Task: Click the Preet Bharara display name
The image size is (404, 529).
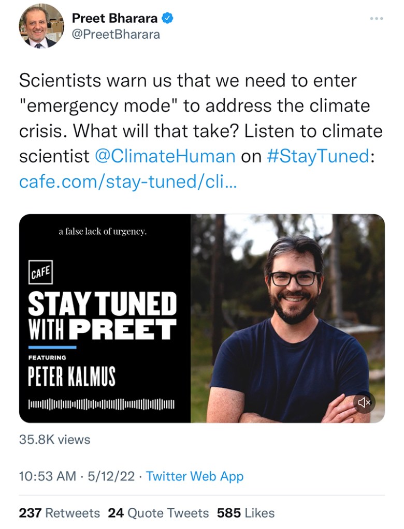Action: 114,18
